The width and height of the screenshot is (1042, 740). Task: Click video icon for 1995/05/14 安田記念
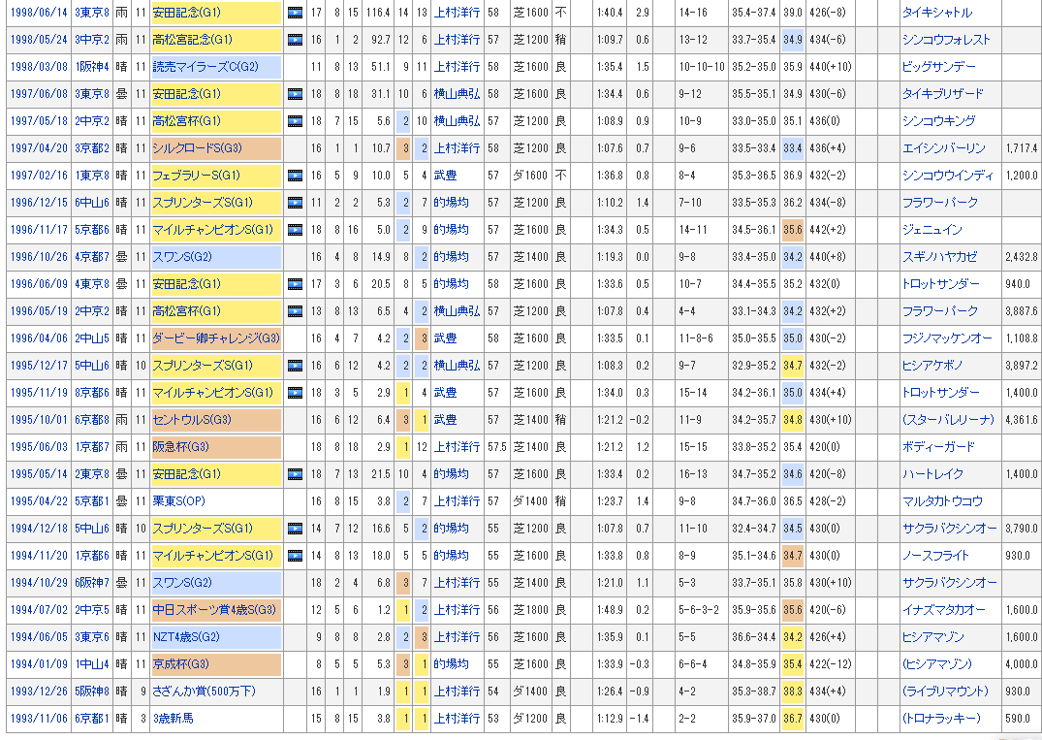pos(296,474)
